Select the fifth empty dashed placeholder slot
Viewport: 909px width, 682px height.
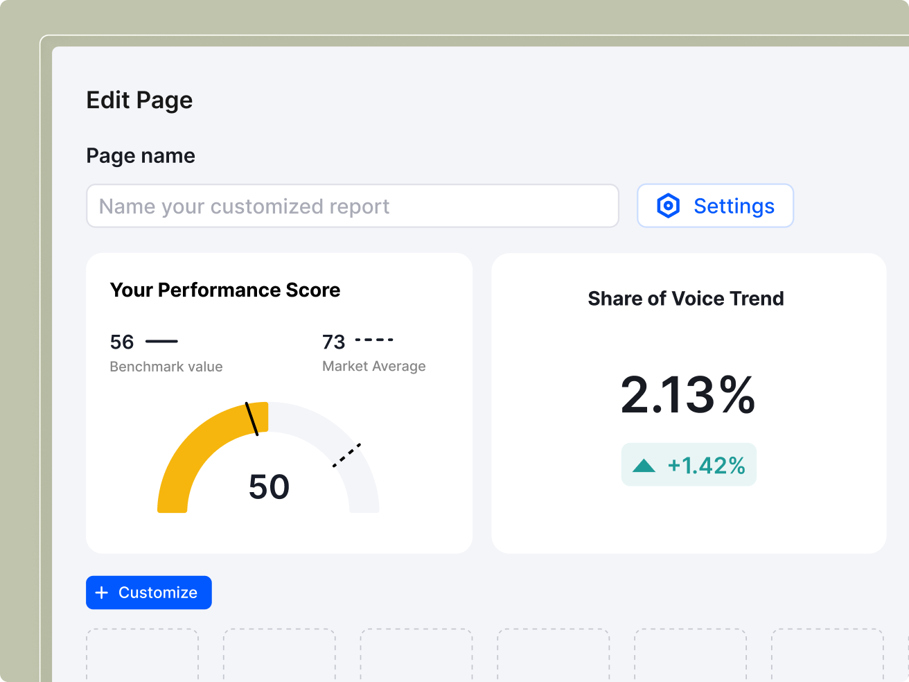point(691,655)
